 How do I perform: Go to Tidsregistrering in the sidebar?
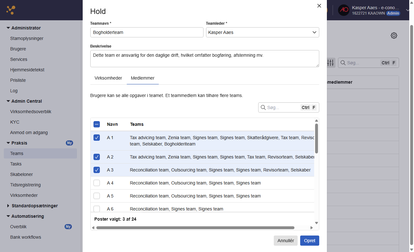[25, 185]
